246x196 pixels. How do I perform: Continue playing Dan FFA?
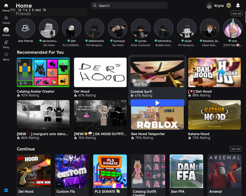click(186, 171)
